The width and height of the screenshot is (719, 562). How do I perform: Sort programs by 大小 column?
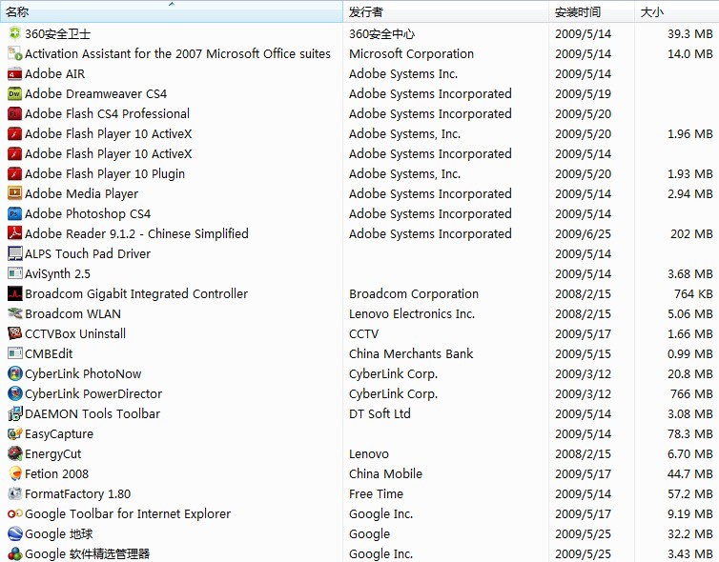pos(652,12)
